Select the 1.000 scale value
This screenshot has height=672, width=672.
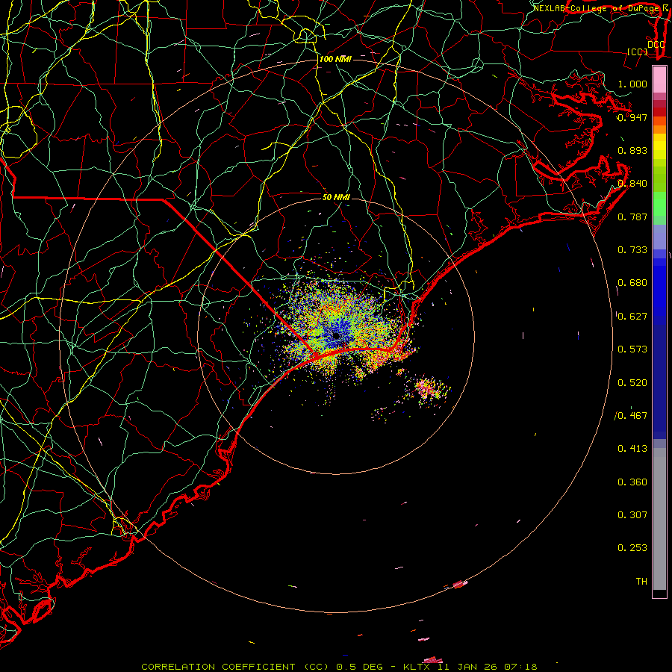[x=632, y=84]
